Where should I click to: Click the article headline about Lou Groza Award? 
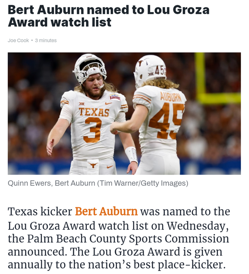pyautogui.click(x=108, y=16)
